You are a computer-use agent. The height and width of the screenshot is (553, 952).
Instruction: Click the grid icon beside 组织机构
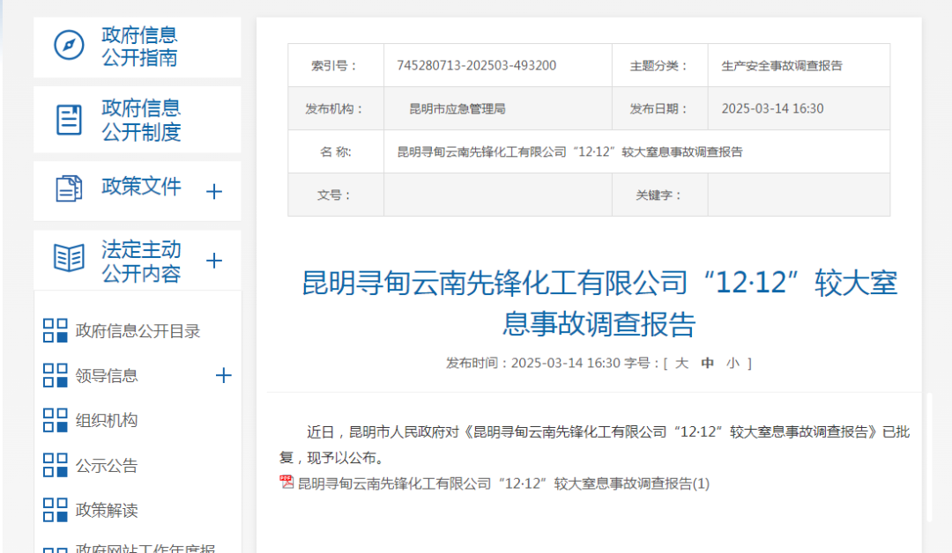click(56, 421)
